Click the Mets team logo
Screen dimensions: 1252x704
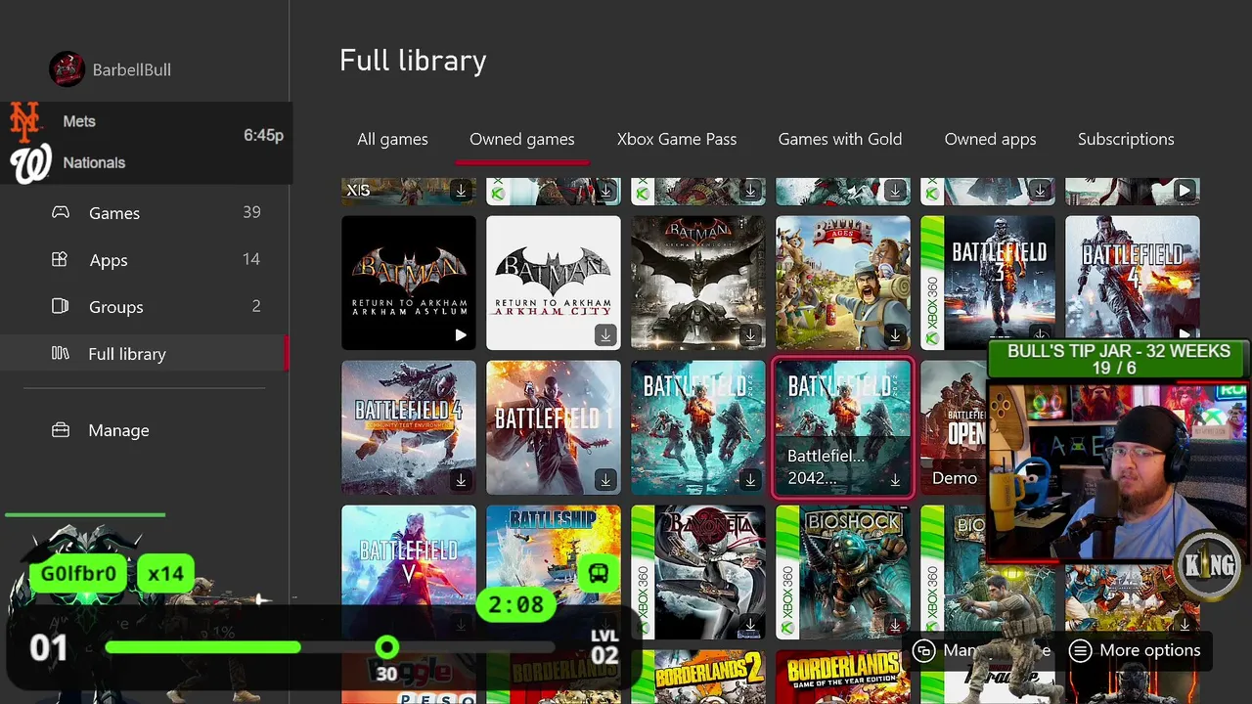pyautogui.click(x=25, y=121)
